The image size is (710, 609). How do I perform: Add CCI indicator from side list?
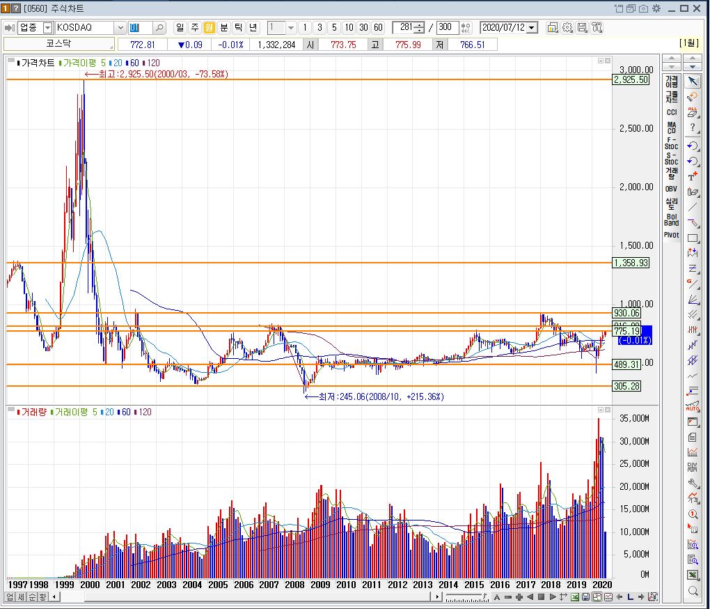click(x=672, y=112)
